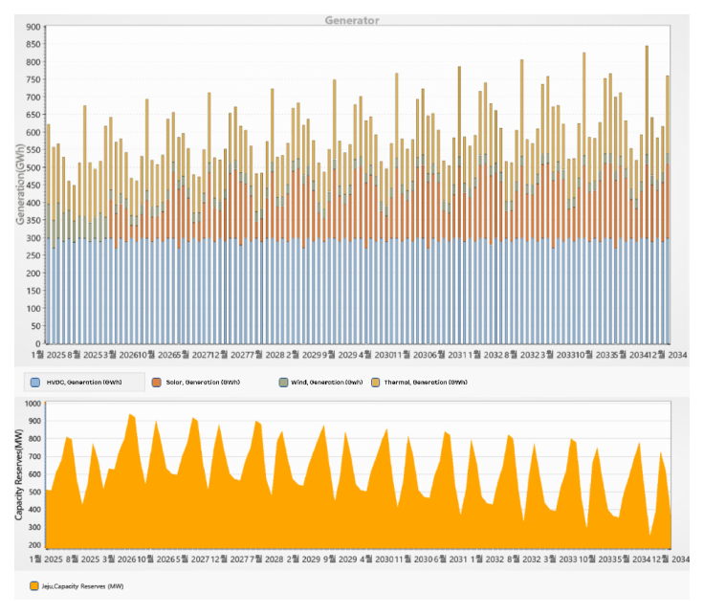The height and width of the screenshot is (614, 704).
Task: Click the orange Solar legend color swatch
Action: [x=155, y=382]
